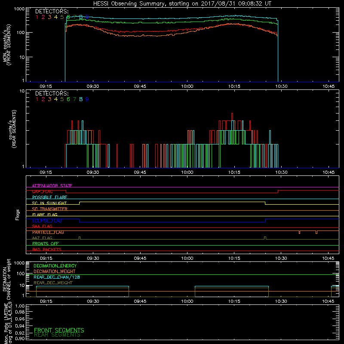Click the 'FRONTS_OFF' flag label

point(46,244)
